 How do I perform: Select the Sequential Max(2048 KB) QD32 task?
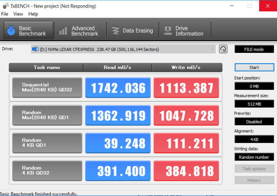(x=47, y=87)
